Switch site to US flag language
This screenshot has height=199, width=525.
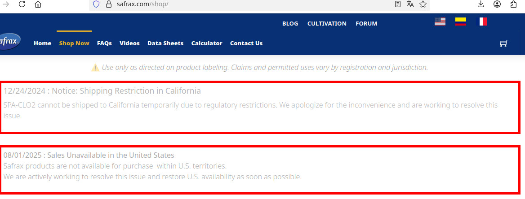click(x=440, y=22)
